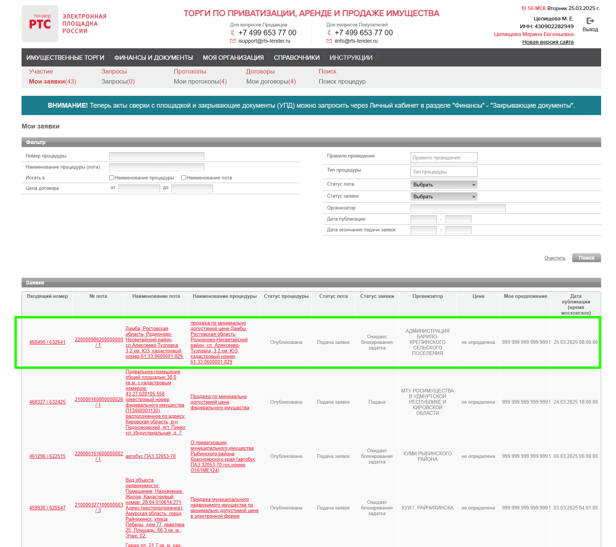
Task: Focus 'Наименование процедуры (лота)' input
Action: pyautogui.click(x=157, y=167)
